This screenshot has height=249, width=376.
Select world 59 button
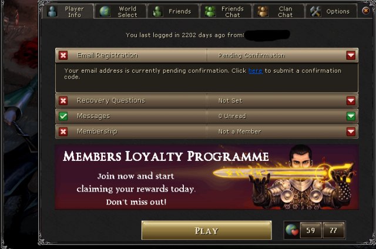click(x=311, y=230)
